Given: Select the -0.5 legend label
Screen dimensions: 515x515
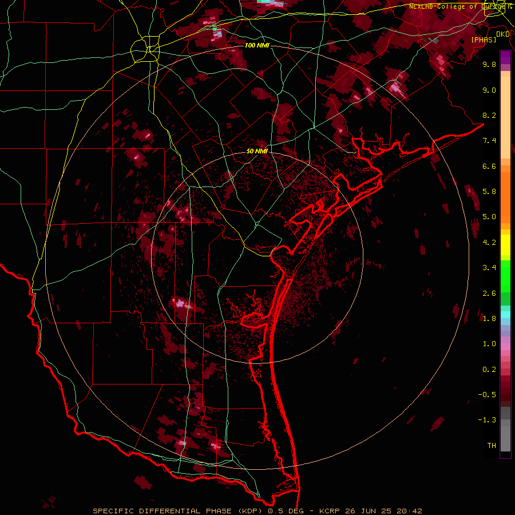Looking at the screenshot, I should click(487, 395).
